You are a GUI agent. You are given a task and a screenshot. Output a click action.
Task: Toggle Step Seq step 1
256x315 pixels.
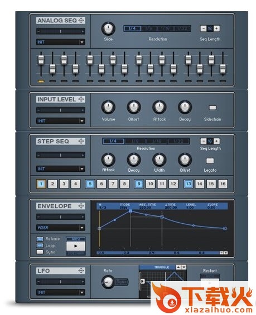pyautogui.click(x=41, y=184)
